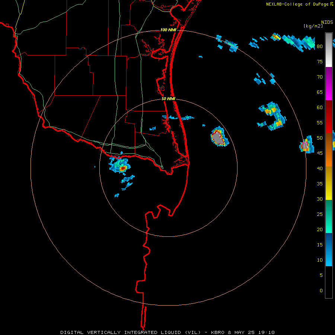The height and width of the screenshot is (335, 335).
Task: Click the 30 value on color scale
Action: 320,199
